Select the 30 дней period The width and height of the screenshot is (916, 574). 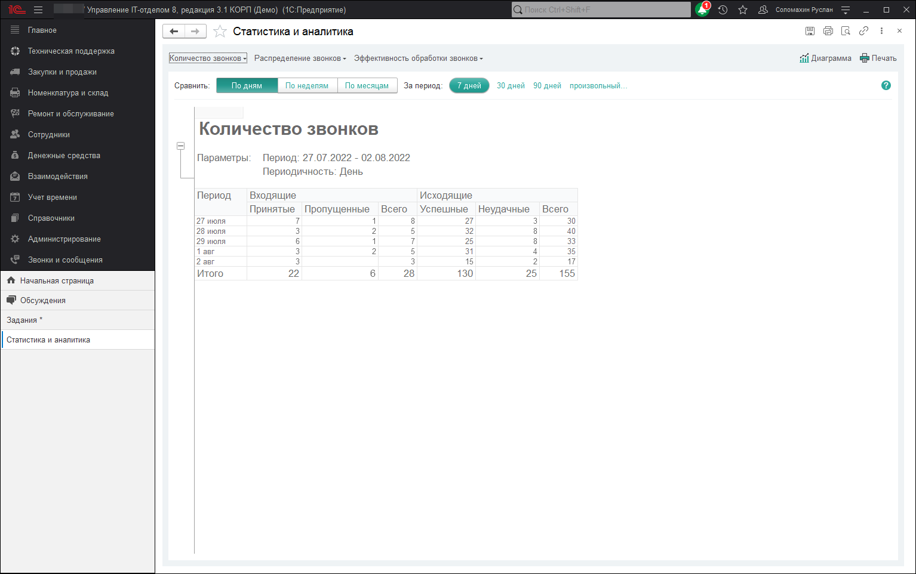pos(511,85)
